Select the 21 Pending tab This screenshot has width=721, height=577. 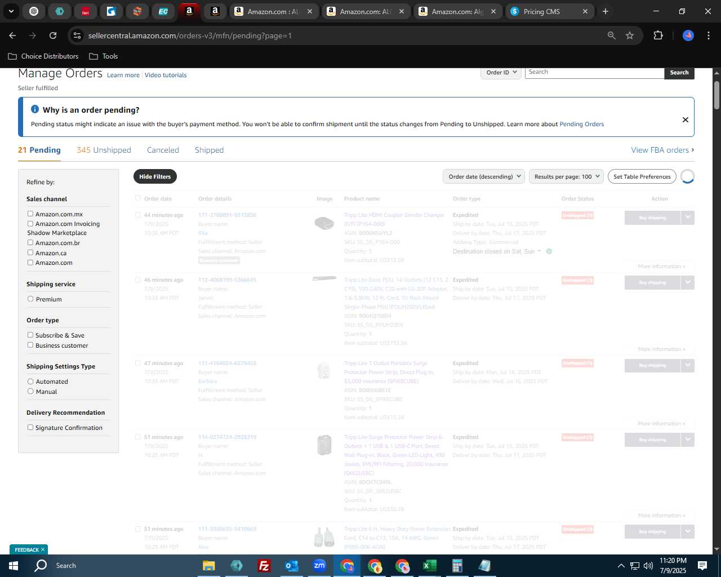tap(39, 150)
